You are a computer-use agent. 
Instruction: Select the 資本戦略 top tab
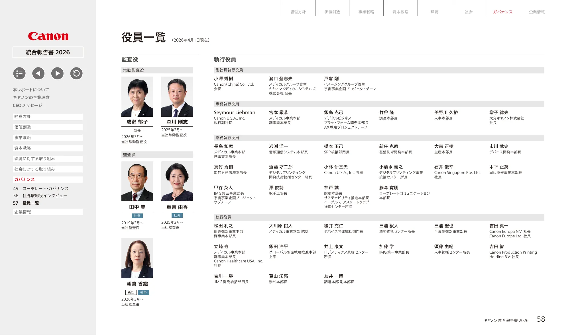click(x=400, y=12)
